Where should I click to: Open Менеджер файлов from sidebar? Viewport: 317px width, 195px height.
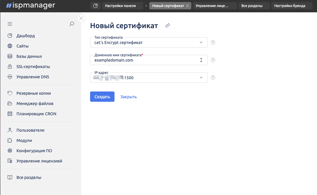(35, 104)
